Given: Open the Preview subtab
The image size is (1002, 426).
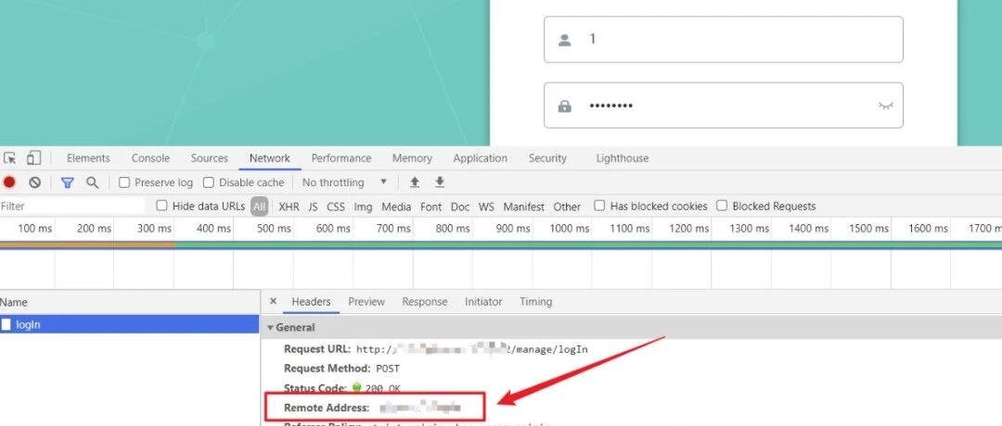Looking at the screenshot, I should point(366,302).
